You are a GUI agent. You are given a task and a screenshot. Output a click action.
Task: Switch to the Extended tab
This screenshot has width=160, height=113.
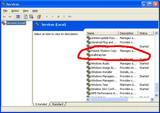click(x=41, y=104)
